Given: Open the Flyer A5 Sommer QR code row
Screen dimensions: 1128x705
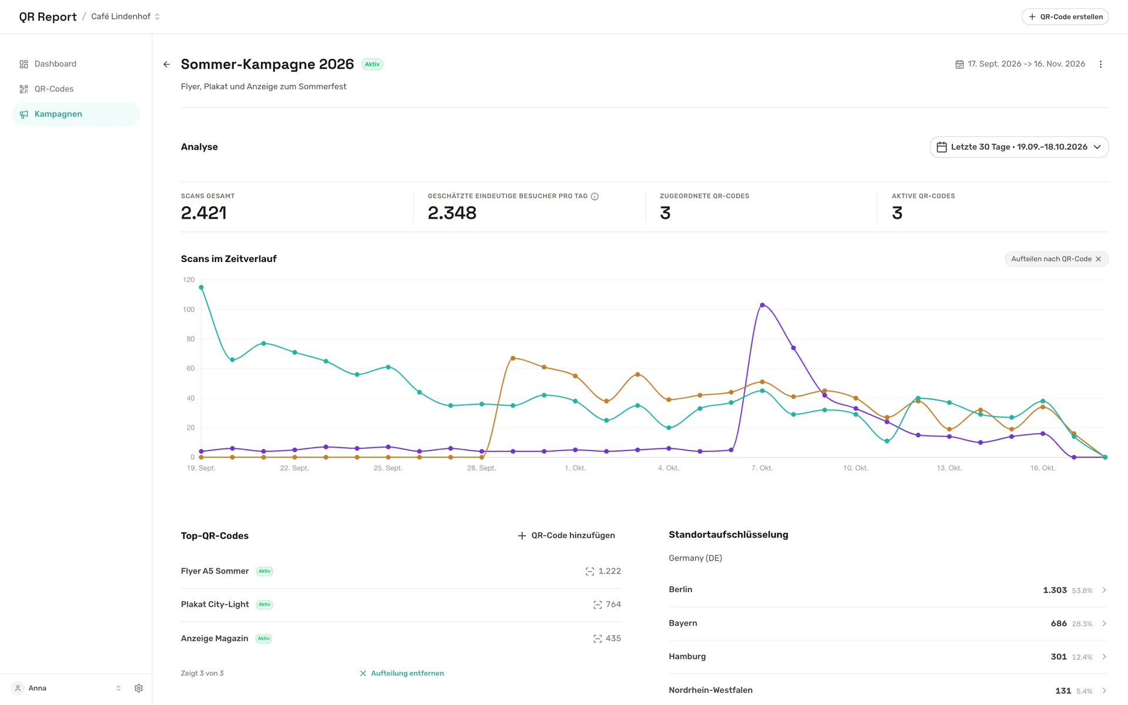Looking at the screenshot, I should click(401, 572).
